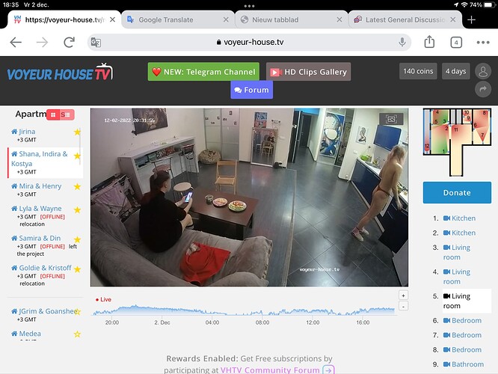Open the user profile icon

pos(483,71)
